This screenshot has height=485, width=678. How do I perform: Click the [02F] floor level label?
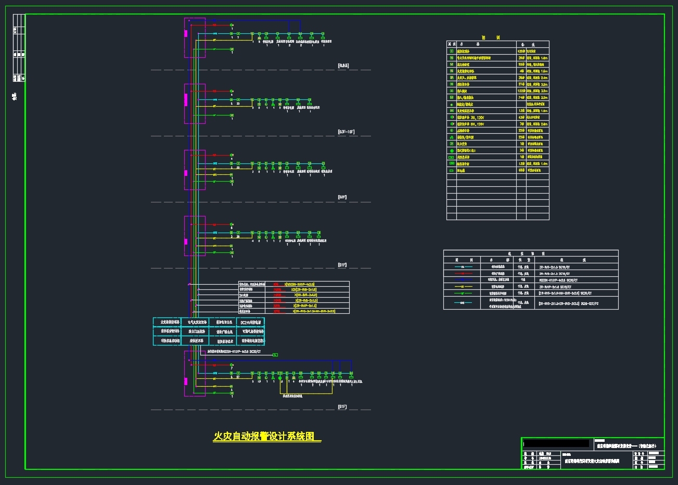(x=342, y=198)
